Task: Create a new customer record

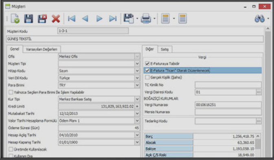Action: 15,18
